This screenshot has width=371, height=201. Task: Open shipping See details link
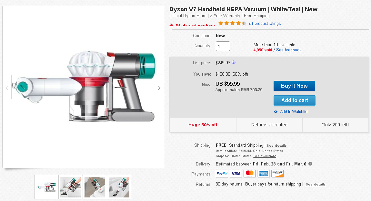[276, 146]
